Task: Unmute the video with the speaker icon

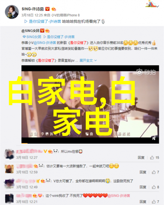Action: point(154,138)
